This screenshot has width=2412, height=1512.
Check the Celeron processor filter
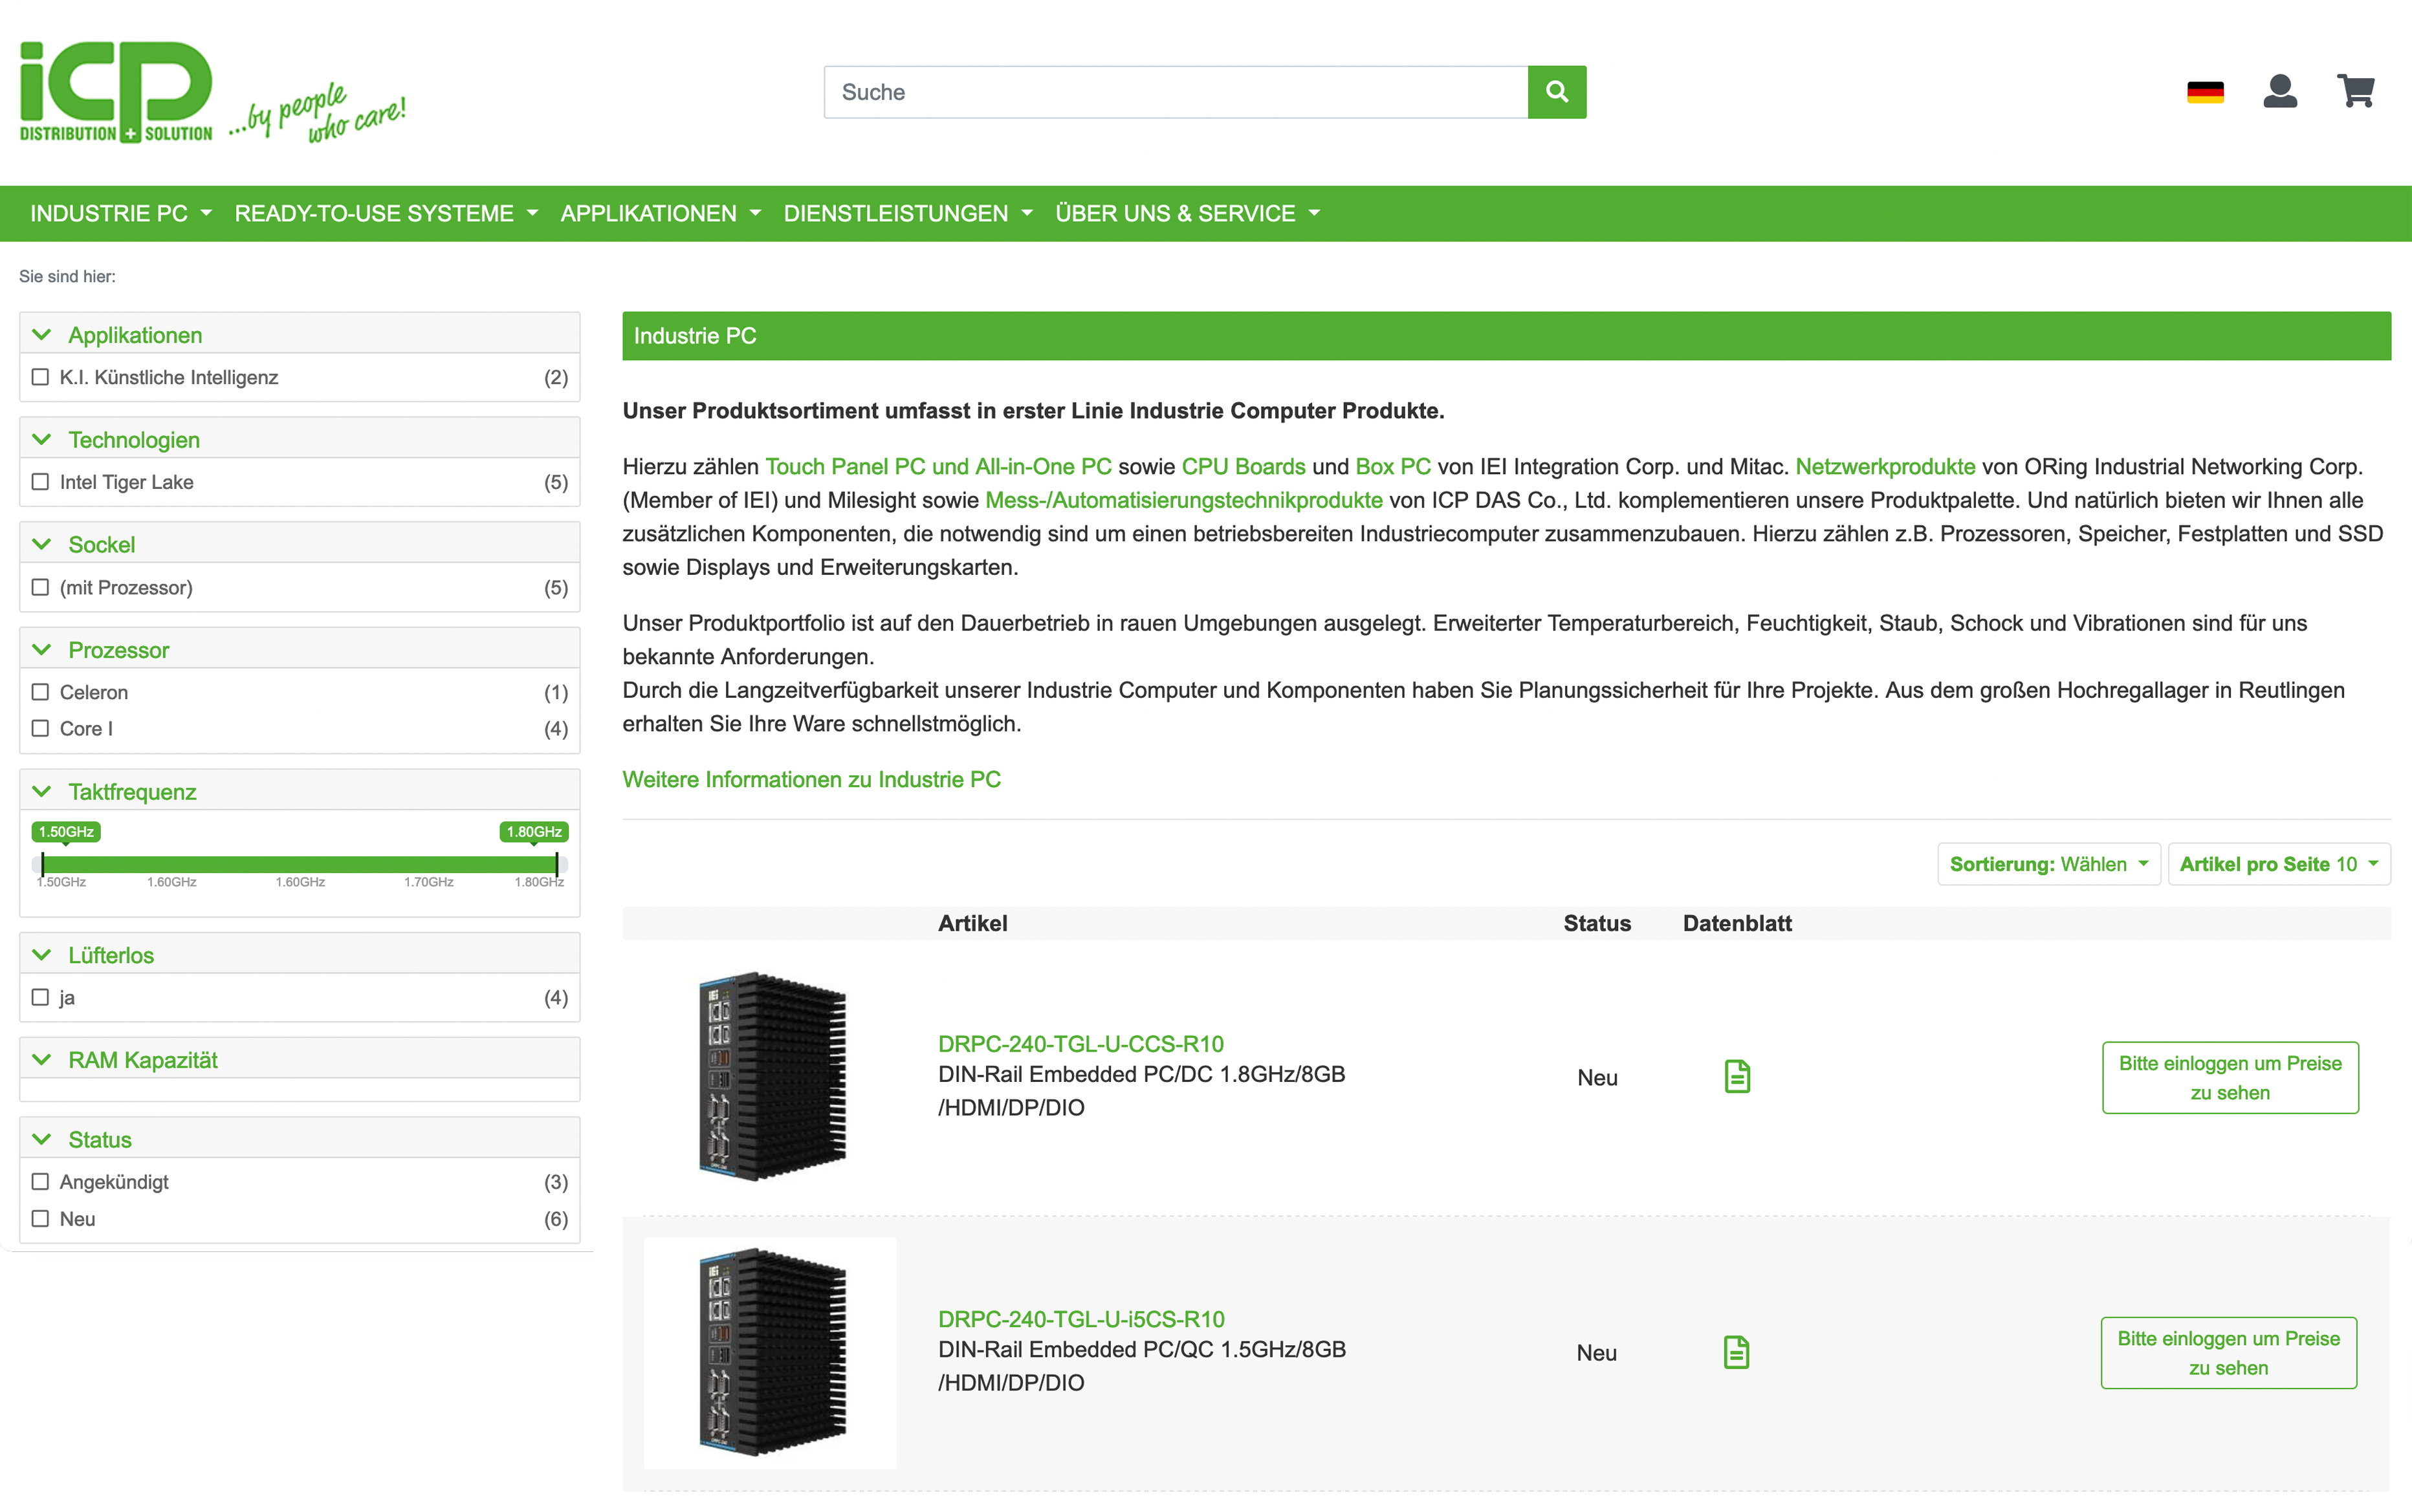pos(40,692)
